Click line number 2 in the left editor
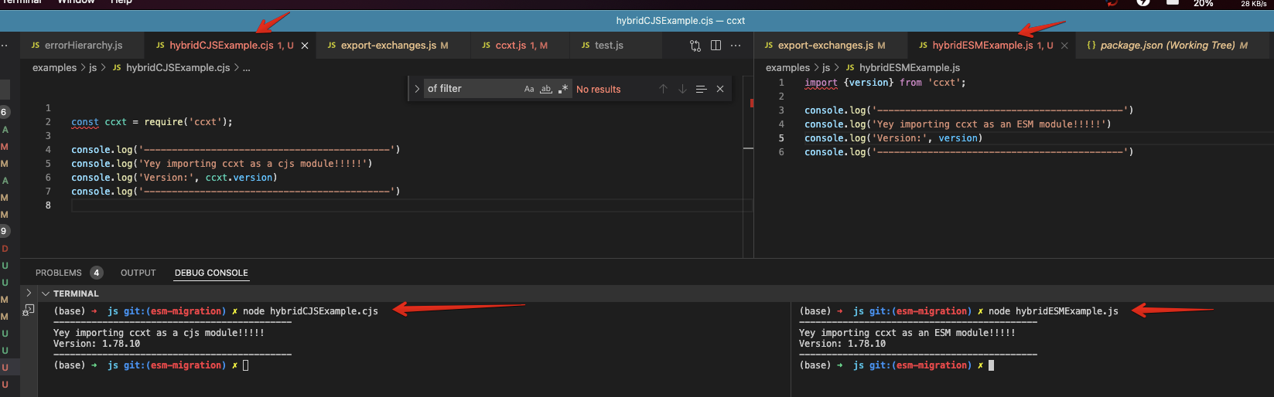Image resolution: width=1274 pixels, height=397 pixels. 48,122
